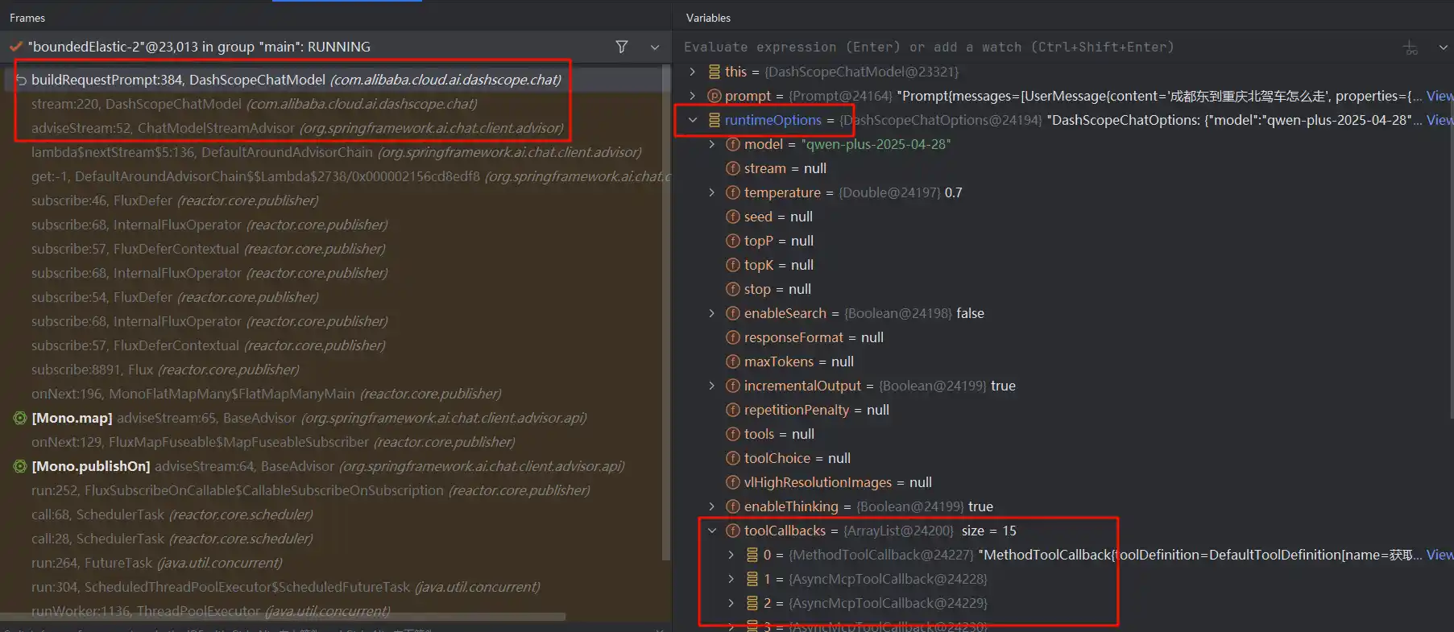Click the evaluate expression input field
Viewport: 1454px width, 632px height.
pyautogui.click(x=967, y=48)
